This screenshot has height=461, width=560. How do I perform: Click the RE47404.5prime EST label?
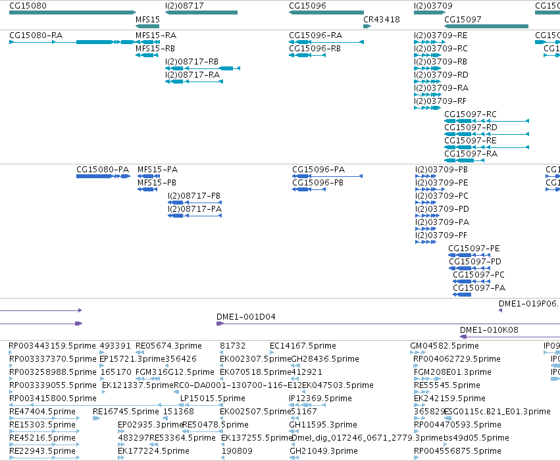42,412
